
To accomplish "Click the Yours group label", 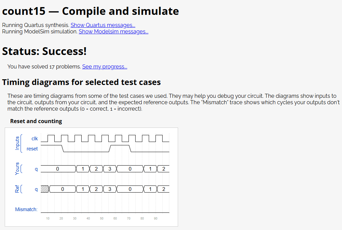I will click(x=17, y=169).
